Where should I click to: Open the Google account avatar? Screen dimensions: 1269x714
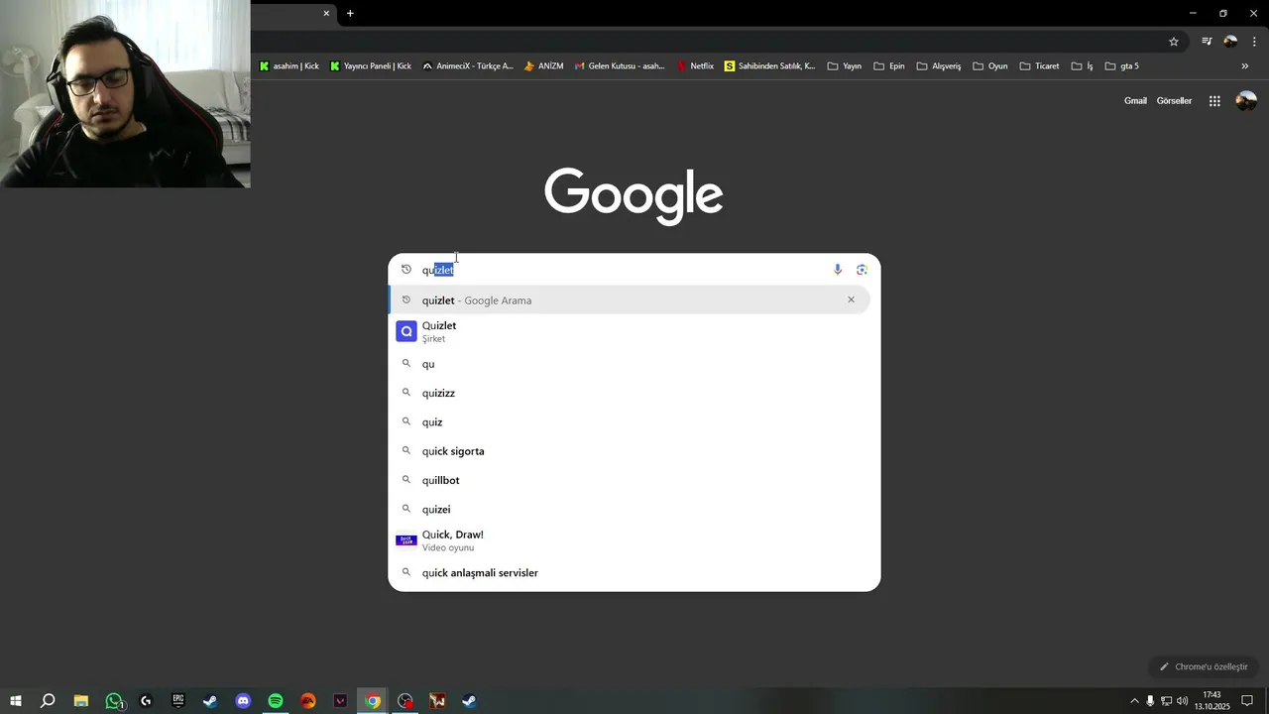(x=1246, y=101)
